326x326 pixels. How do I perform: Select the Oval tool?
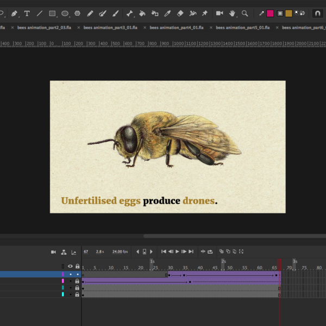click(x=65, y=14)
